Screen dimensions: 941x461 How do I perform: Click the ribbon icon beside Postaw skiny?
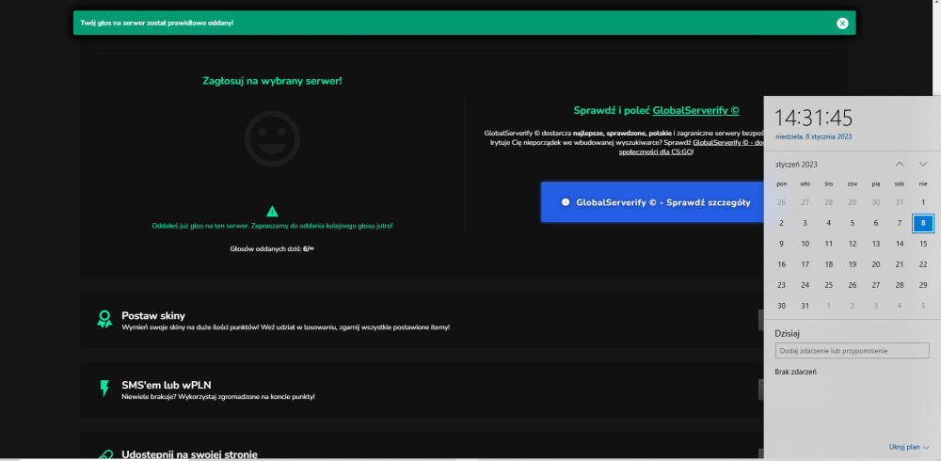104,319
